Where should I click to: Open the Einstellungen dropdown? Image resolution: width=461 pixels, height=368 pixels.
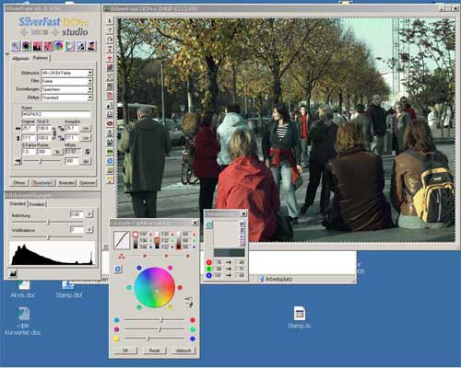click(67, 89)
